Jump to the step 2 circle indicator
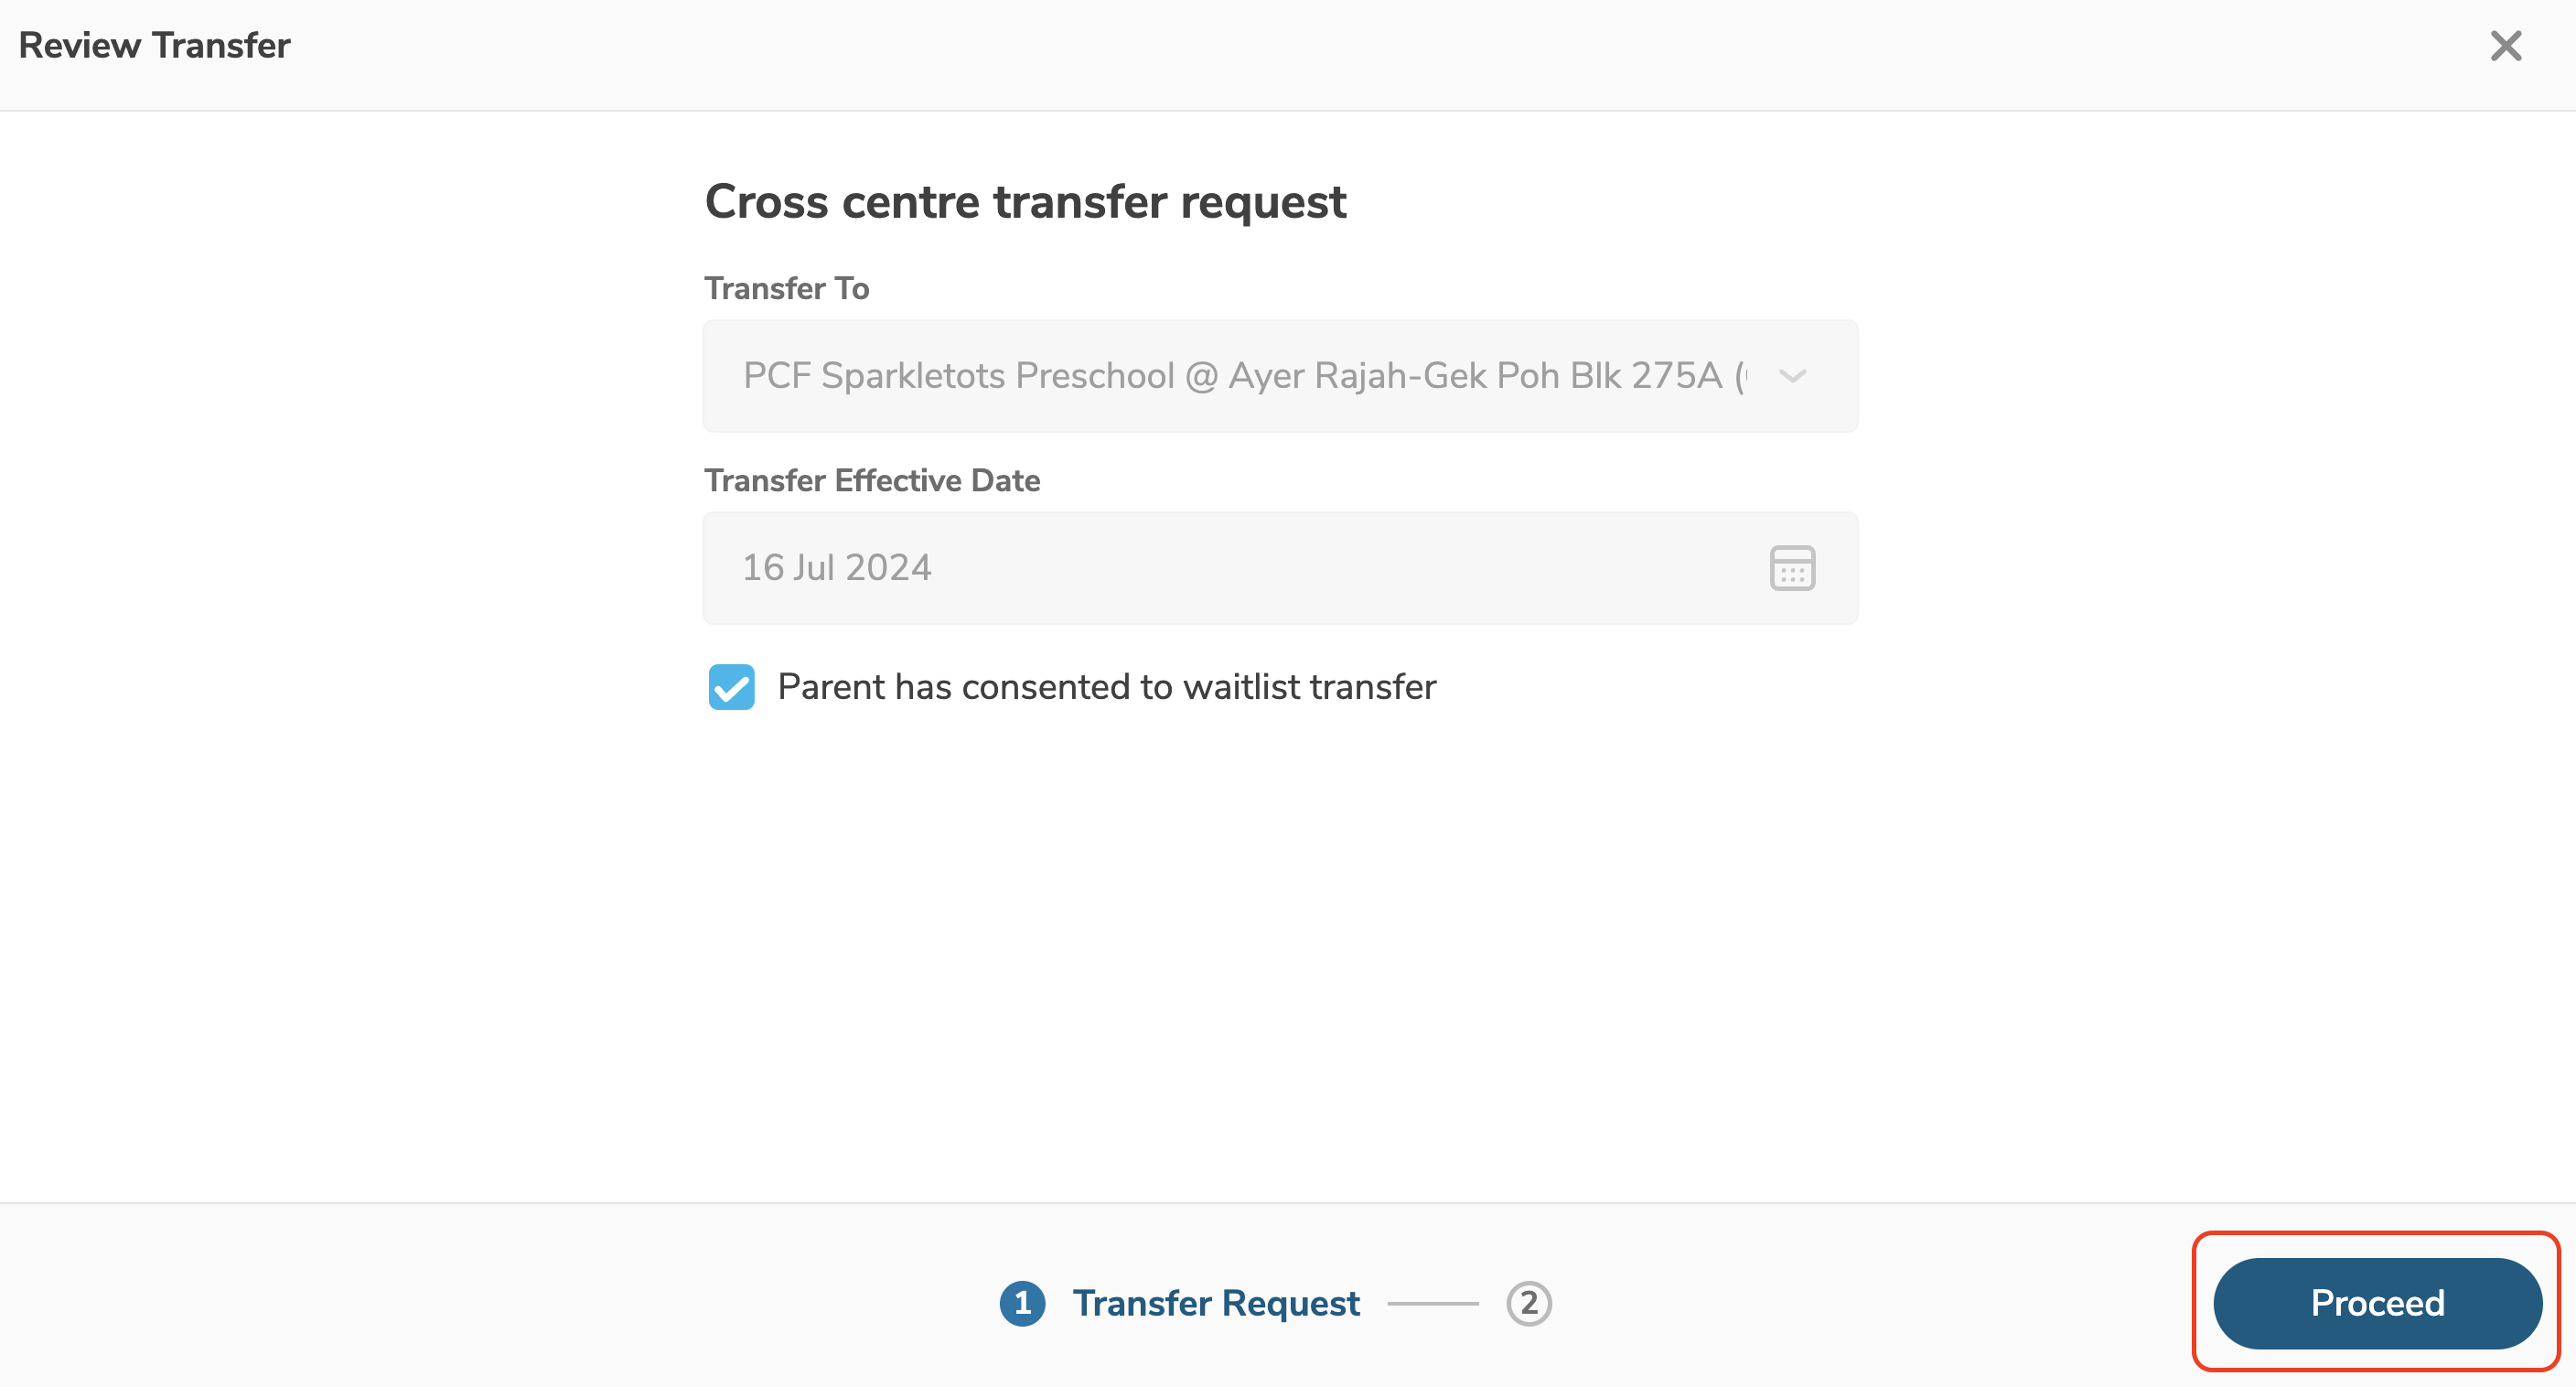Image resolution: width=2576 pixels, height=1387 pixels. [x=1528, y=1303]
